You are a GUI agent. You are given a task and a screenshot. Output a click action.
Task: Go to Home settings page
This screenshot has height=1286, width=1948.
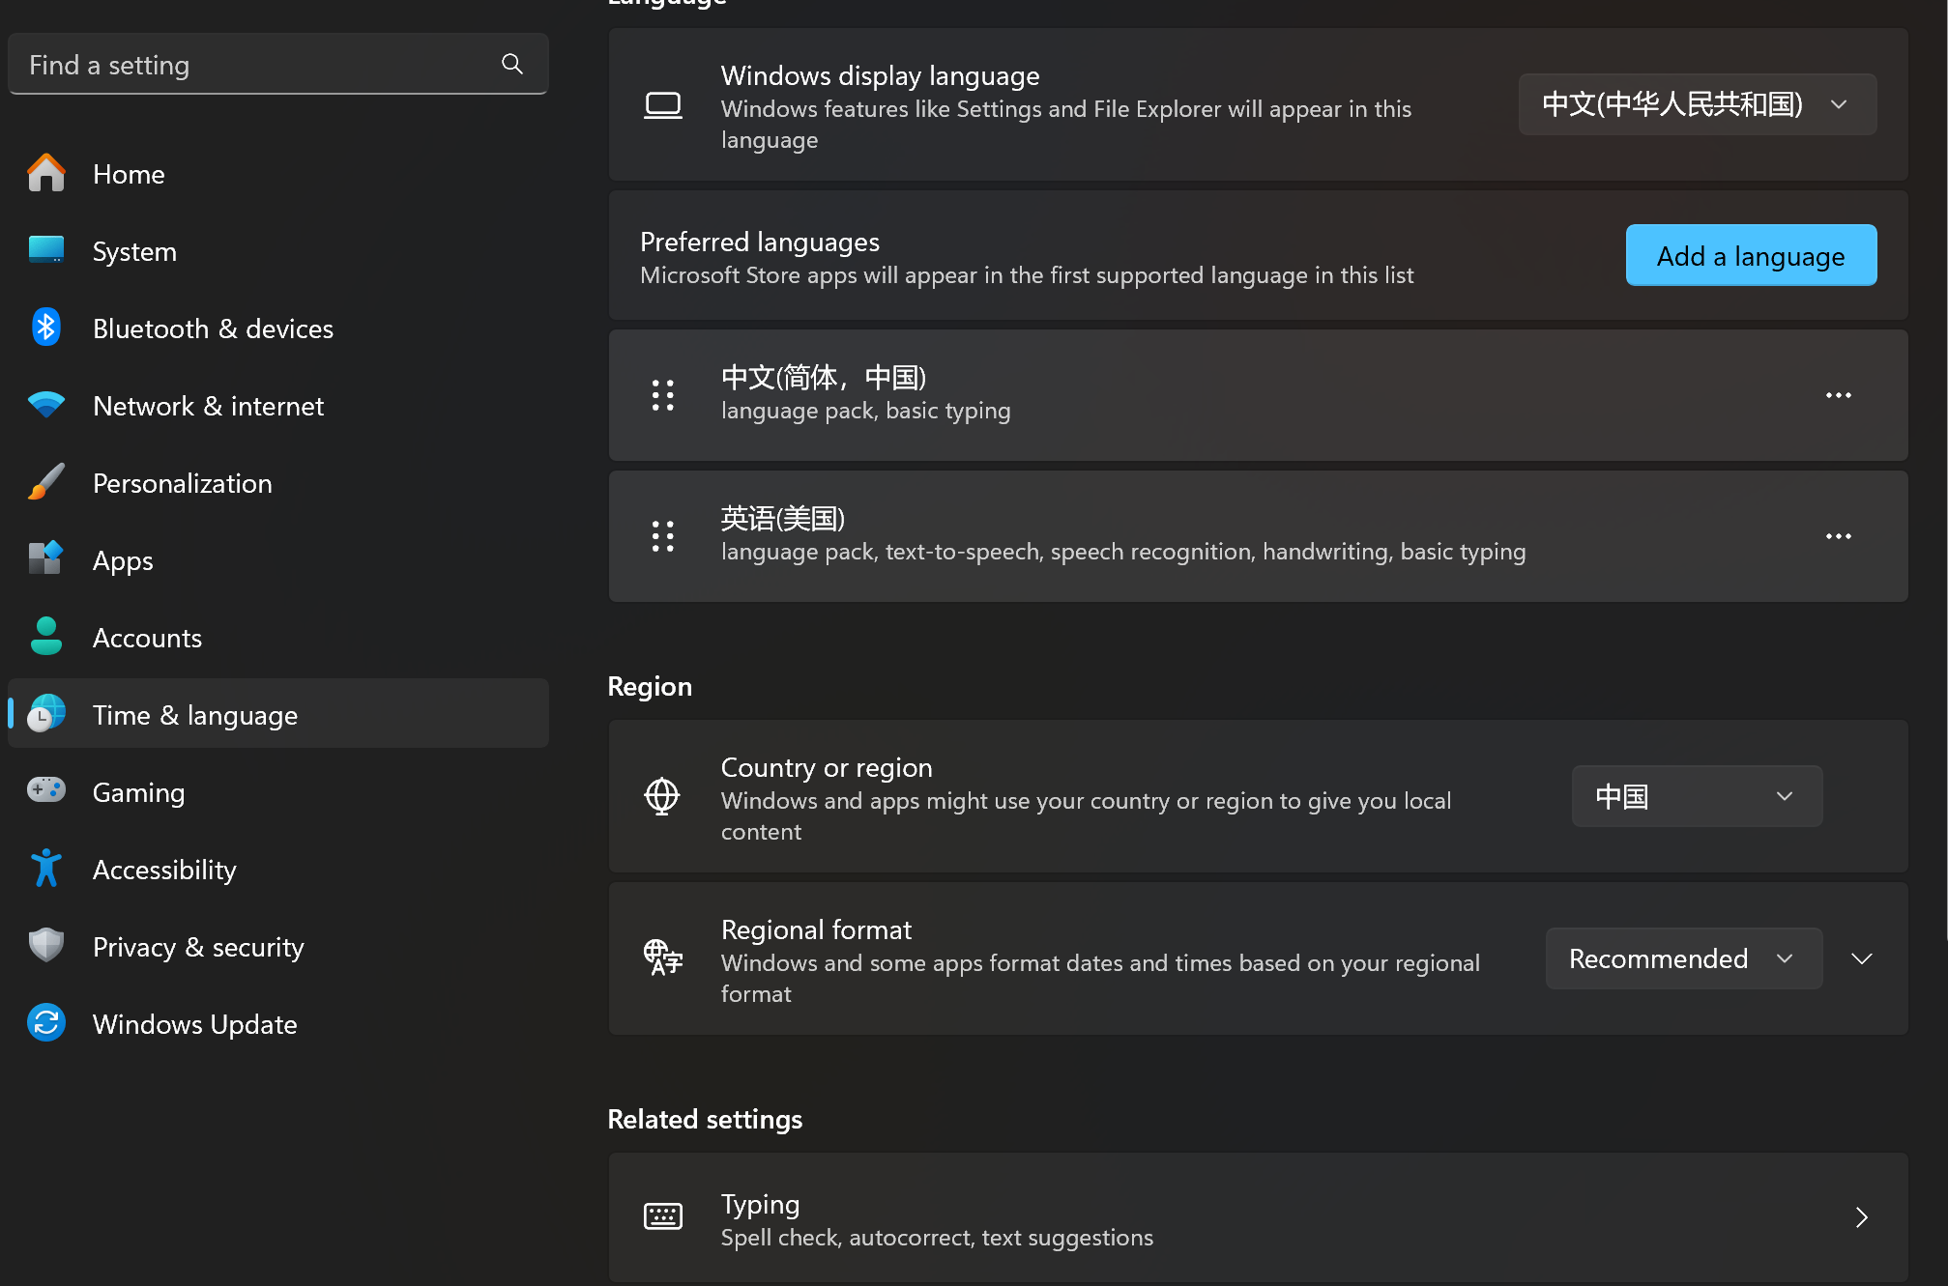[278, 174]
